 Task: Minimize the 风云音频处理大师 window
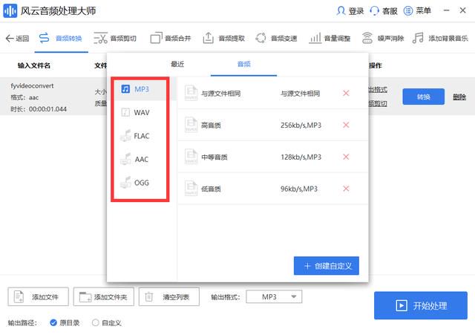point(446,10)
